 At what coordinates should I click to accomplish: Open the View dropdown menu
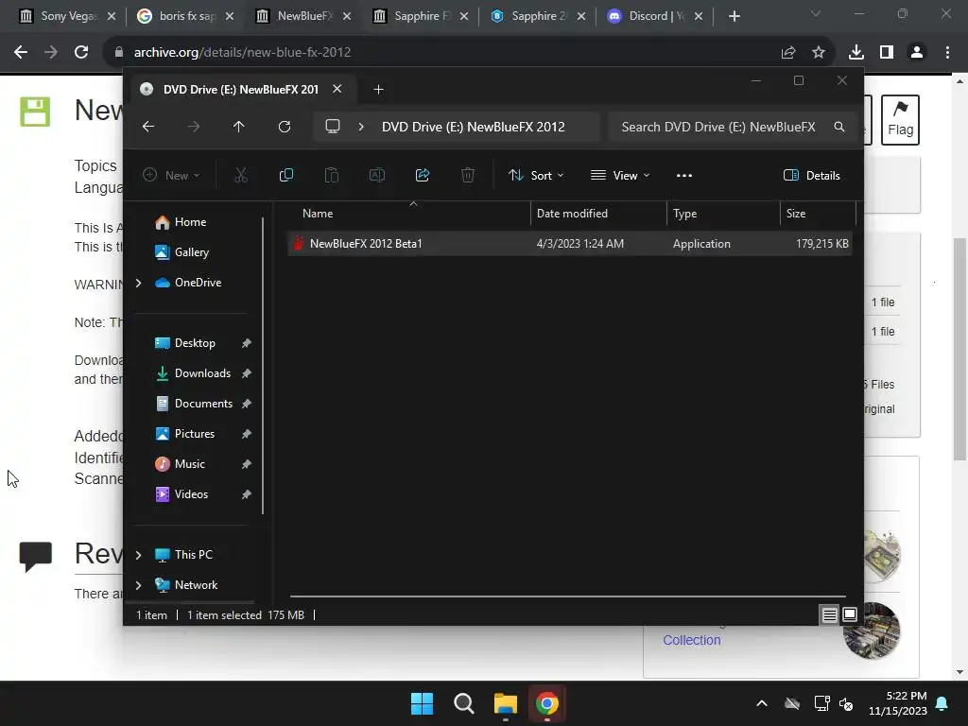(620, 175)
